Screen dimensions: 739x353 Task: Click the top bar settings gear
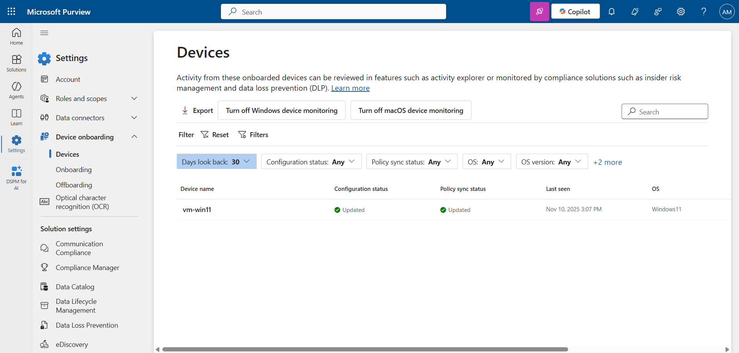[x=680, y=12]
